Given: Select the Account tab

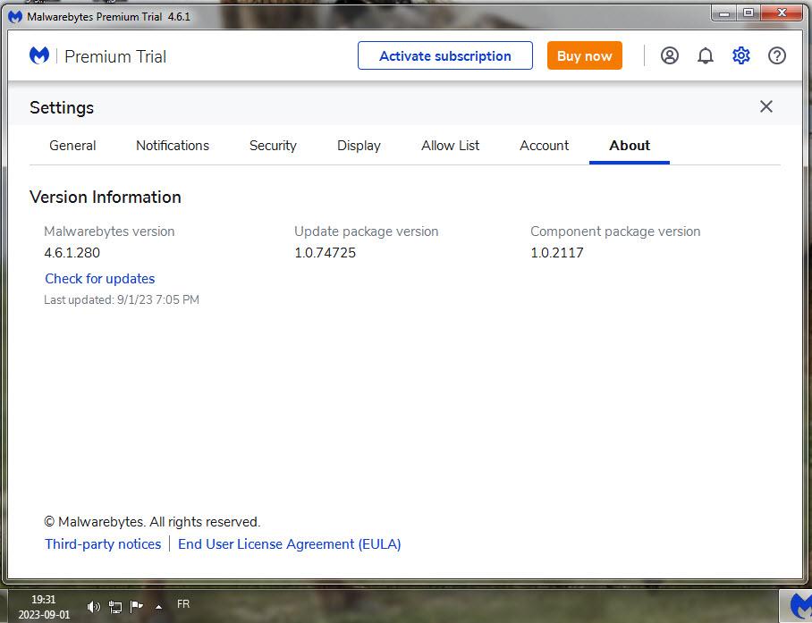Looking at the screenshot, I should 545,146.
